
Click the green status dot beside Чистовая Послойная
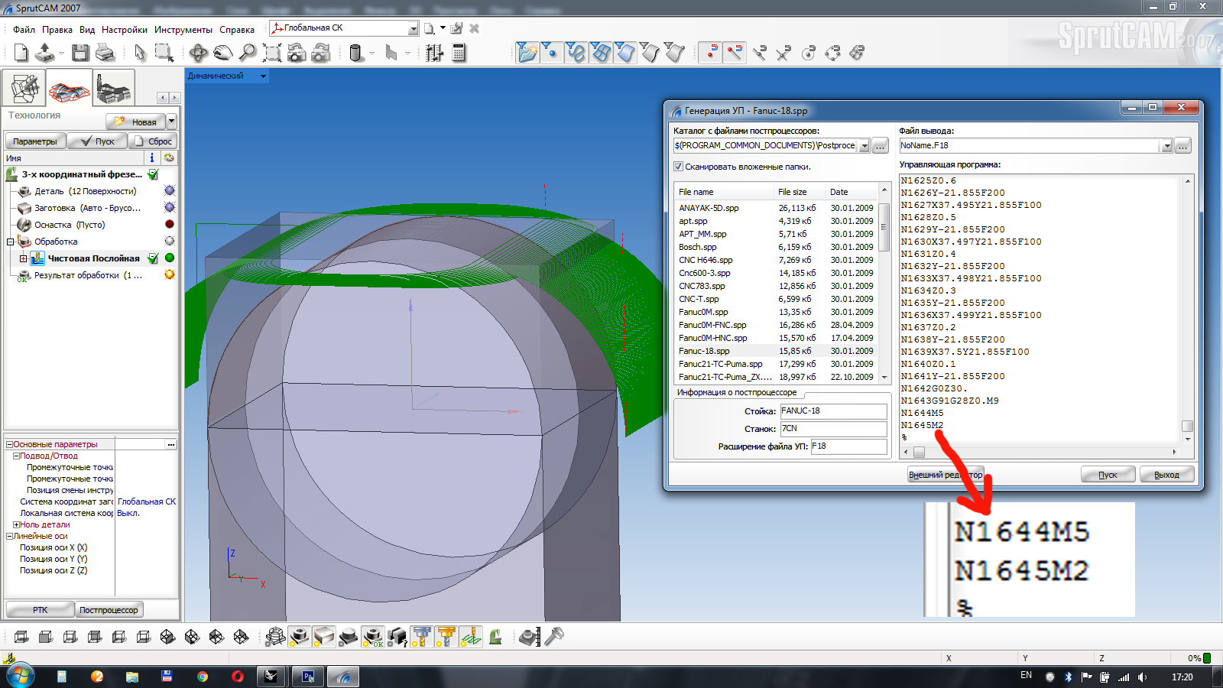tap(170, 258)
